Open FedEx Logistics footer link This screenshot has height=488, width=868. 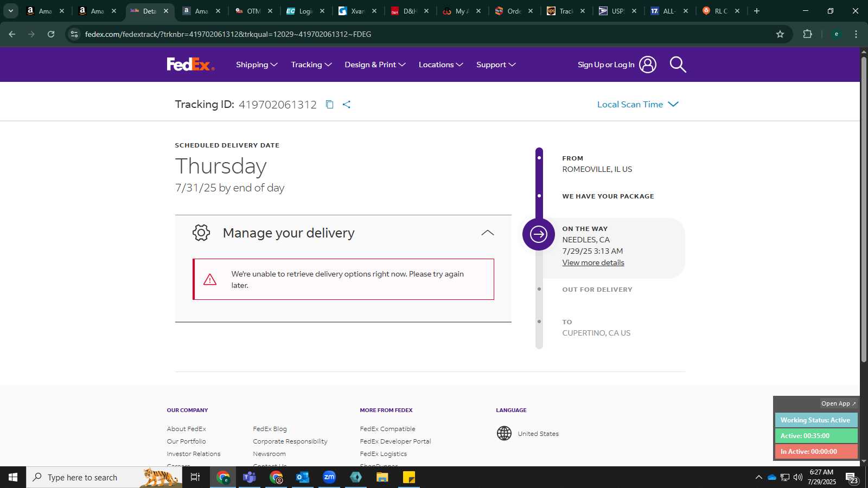coord(383,454)
